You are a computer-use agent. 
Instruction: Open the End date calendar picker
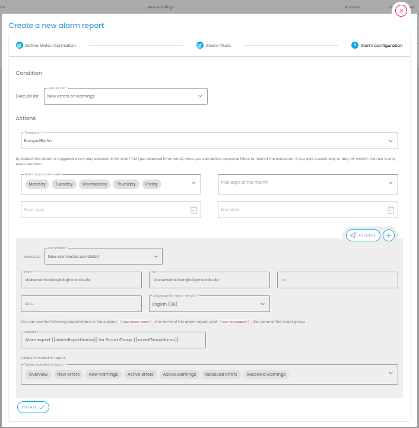click(391, 210)
